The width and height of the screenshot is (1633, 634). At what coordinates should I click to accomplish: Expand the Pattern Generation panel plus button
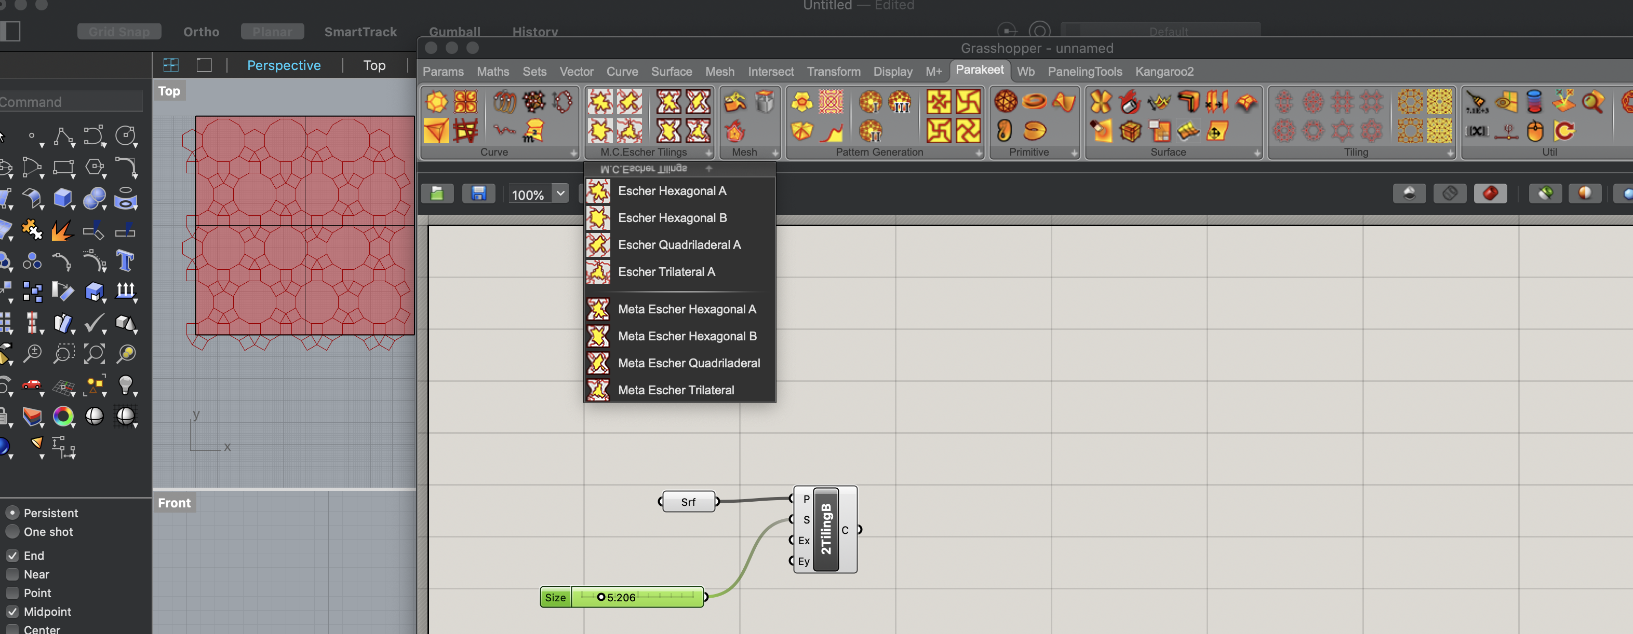[979, 153]
